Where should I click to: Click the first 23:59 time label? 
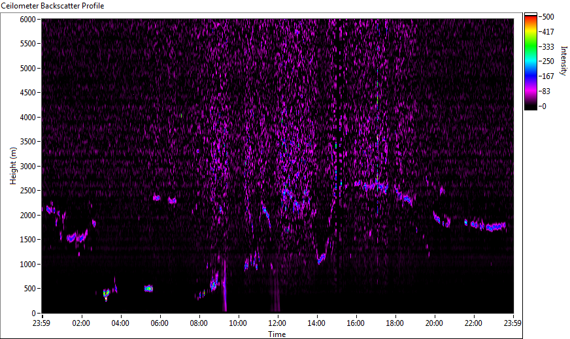(41, 323)
